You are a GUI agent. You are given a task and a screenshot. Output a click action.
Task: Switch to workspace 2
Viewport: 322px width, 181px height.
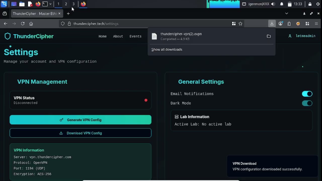[x=66, y=4]
